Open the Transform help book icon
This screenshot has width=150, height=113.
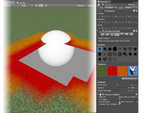click(134, 11)
